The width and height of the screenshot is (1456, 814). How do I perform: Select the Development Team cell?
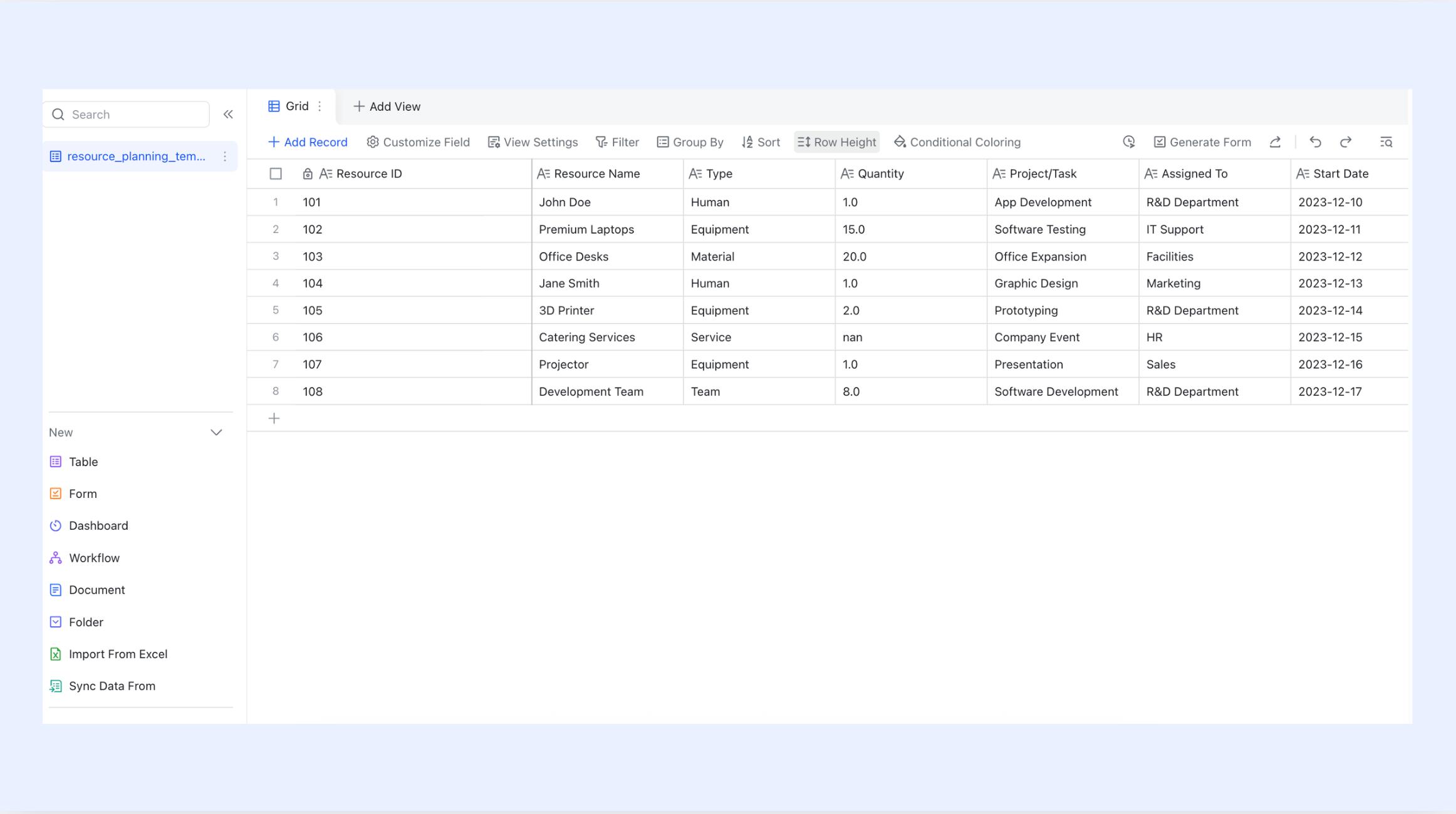click(x=608, y=391)
